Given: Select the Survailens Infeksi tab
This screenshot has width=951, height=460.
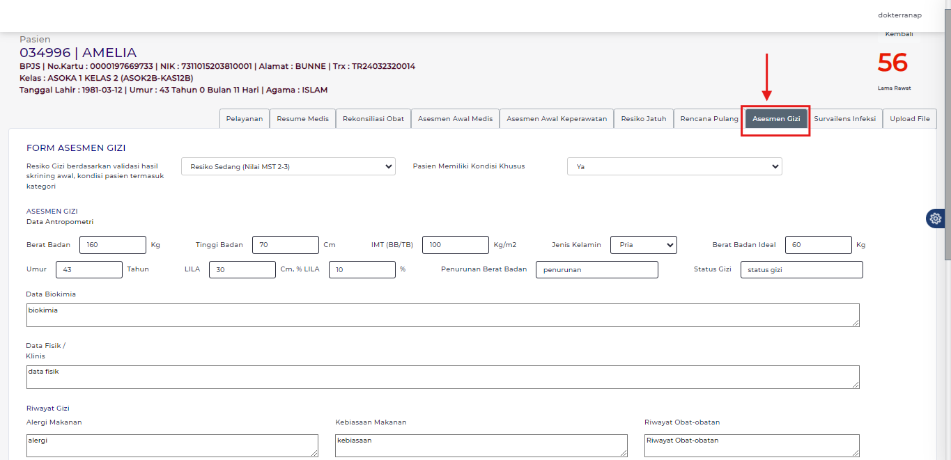Looking at the screenshot, I should 844,119.
